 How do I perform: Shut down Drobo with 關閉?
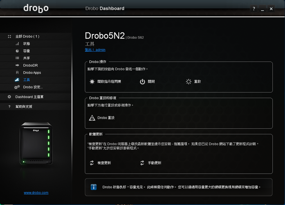pos(147,82)
